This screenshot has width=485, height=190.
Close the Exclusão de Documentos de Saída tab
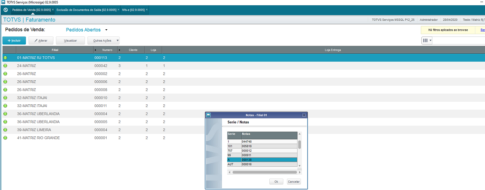pyautogui.click(x=119, y=10)
